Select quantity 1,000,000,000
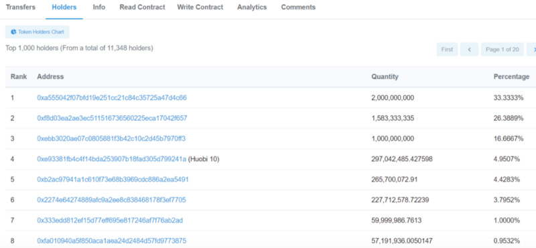 pos(393,139)
